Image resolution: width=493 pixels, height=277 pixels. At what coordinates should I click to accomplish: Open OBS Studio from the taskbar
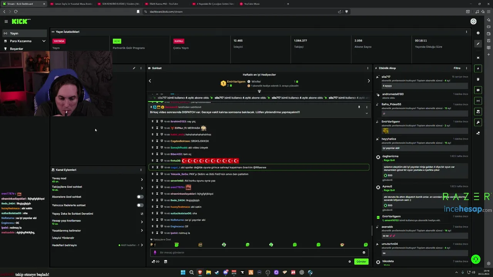268,272
